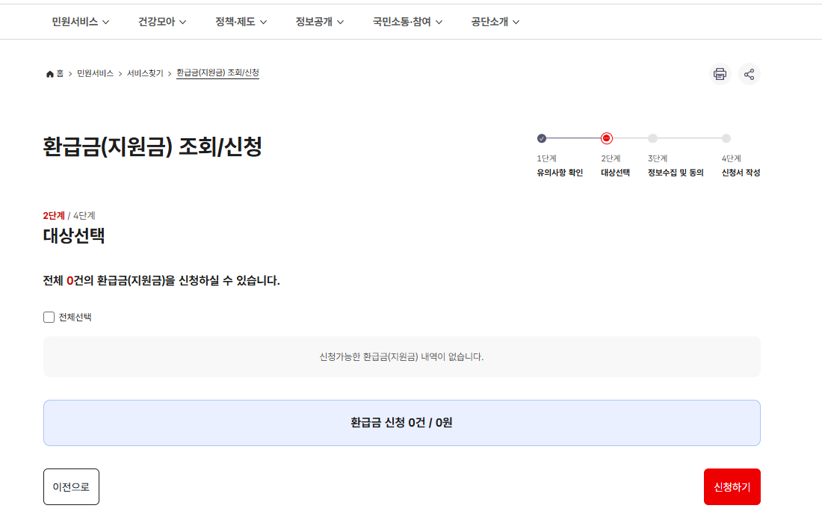Screen dimensions: 822x532
Task: Open 민원서비스 breadcrumb link
Action: 95,73
